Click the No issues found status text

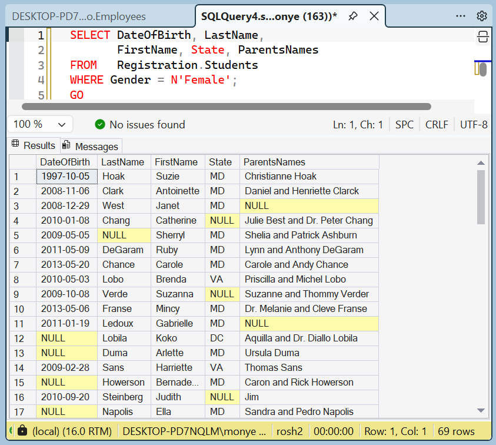coord(147,125)
